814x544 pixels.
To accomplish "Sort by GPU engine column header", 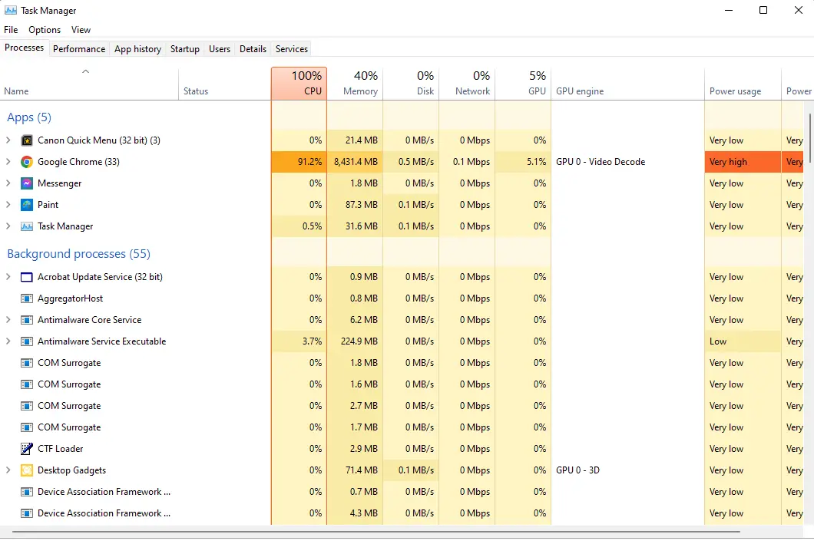I will (x=627, y=83).
